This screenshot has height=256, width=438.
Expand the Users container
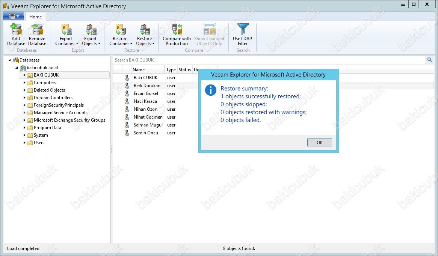(x=24, y=143)
